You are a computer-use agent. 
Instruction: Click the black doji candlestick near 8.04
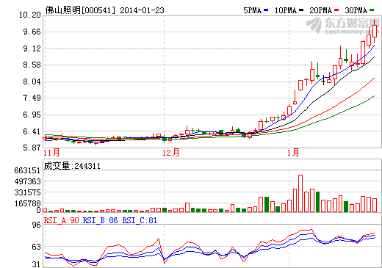(323, 81)
